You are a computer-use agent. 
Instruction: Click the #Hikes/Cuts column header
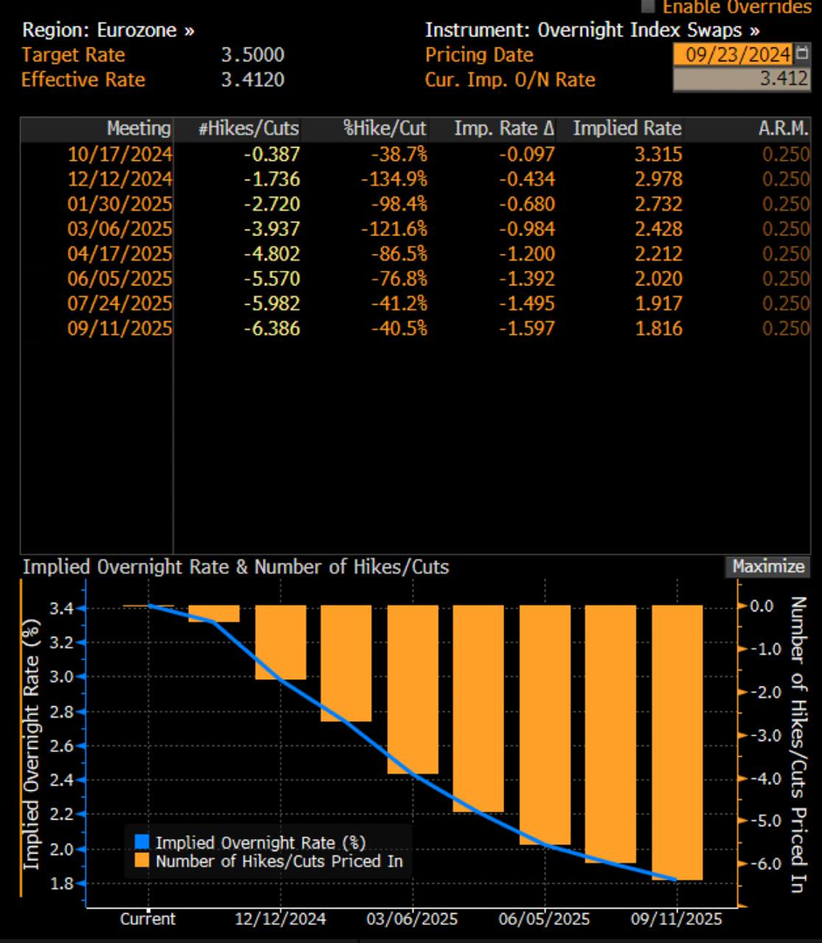coord(248,128)
